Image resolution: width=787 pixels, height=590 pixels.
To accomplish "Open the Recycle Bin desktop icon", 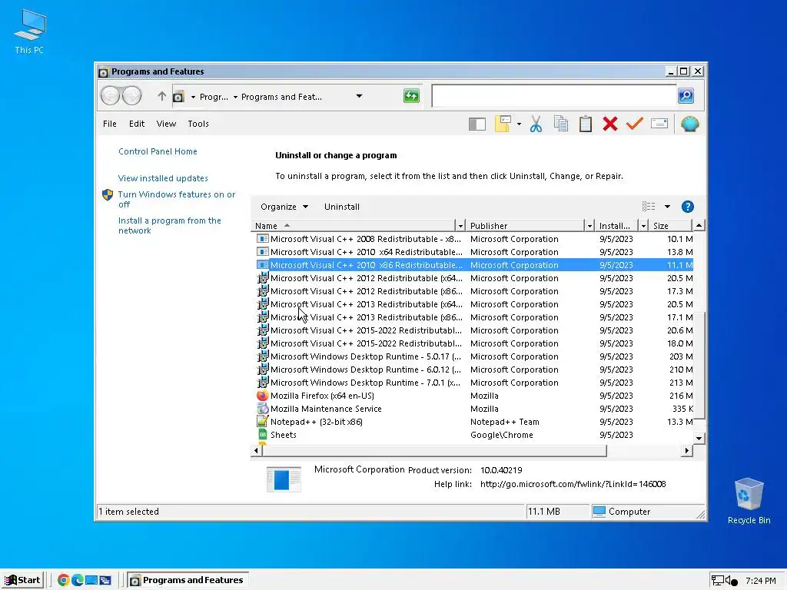I will tap(749, 501).
